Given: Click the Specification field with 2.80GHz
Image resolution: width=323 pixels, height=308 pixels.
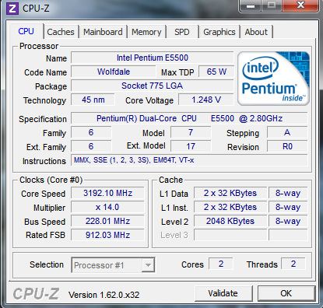Looking at the screenshot, I should (189, 118).
